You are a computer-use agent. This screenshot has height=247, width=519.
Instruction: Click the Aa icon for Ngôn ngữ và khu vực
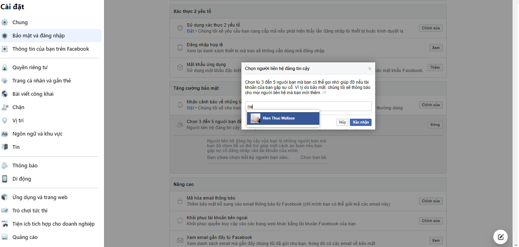4,134
